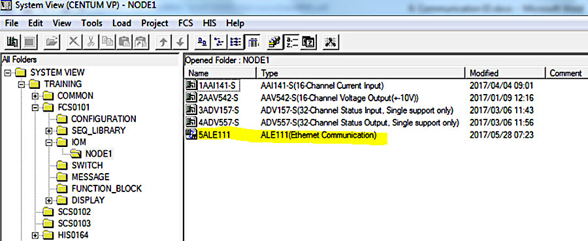
Task: Open the FCS menu
Action: coord(186,24)
